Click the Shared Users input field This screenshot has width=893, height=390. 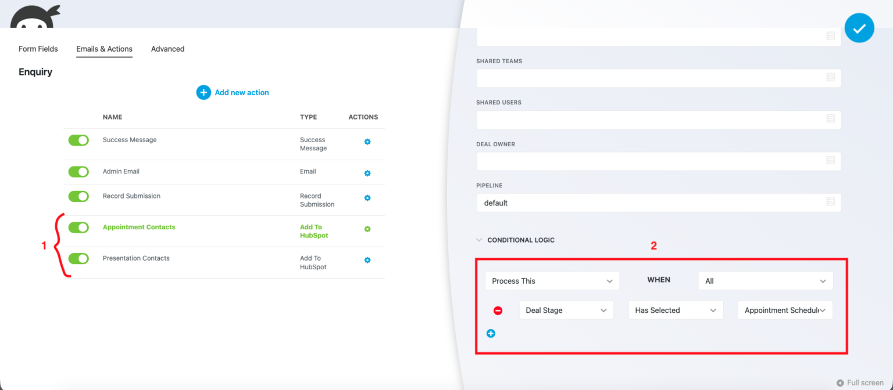coord(659,120)
